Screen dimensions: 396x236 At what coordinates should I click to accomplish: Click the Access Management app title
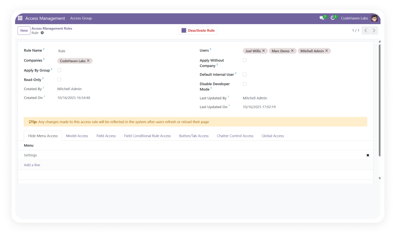tap(45, 18)
